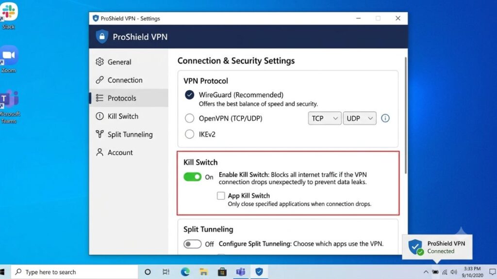Open the Slack desktop shortcut
Screen dimensions: 497x279
(9, 16)
